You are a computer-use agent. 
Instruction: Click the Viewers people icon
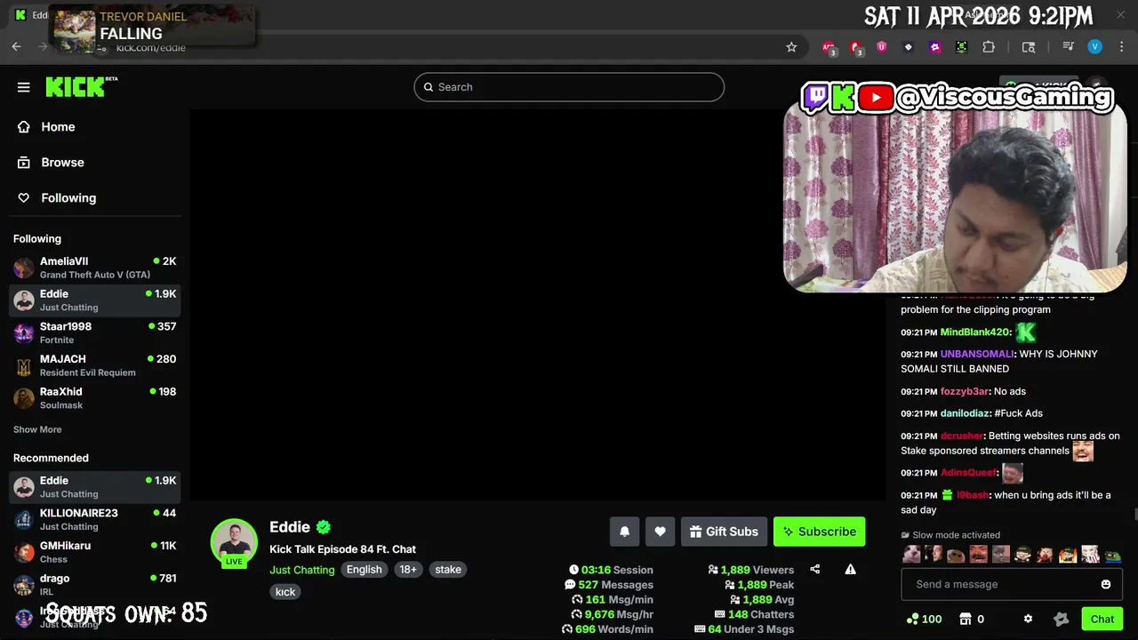click(713, 570)
